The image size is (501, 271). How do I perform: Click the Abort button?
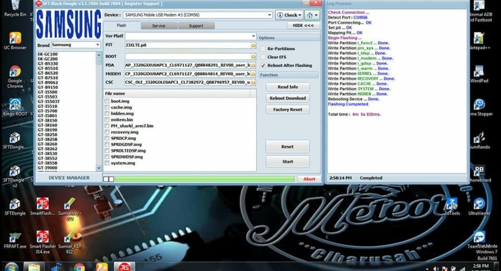click(x=309, y=179)
